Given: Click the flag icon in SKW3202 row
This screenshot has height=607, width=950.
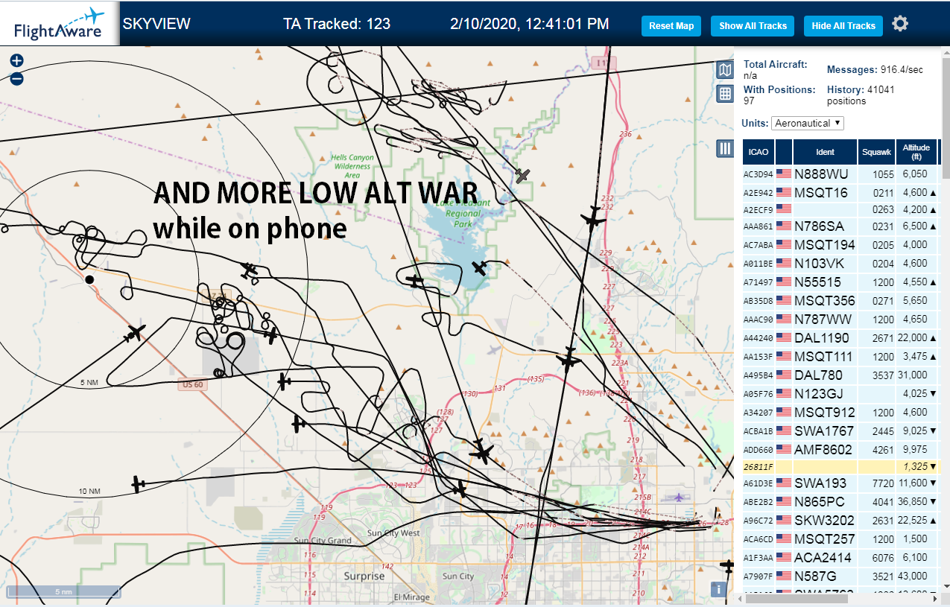Looking at the screenshot, I should coord(783,520).
